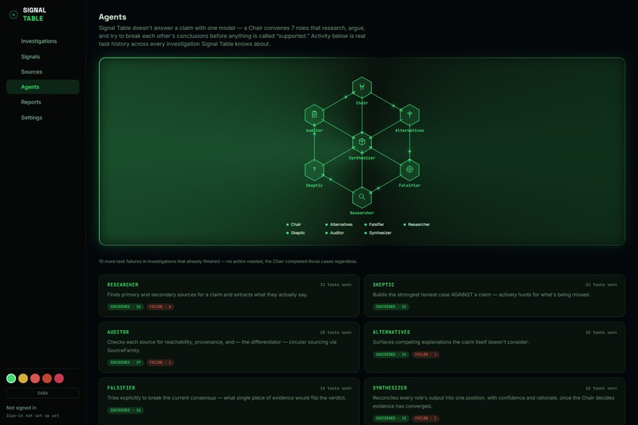This screenshot has height=425, width=638.
Task: Select the Chair hexagon node
Action: [x=362, y=87]
